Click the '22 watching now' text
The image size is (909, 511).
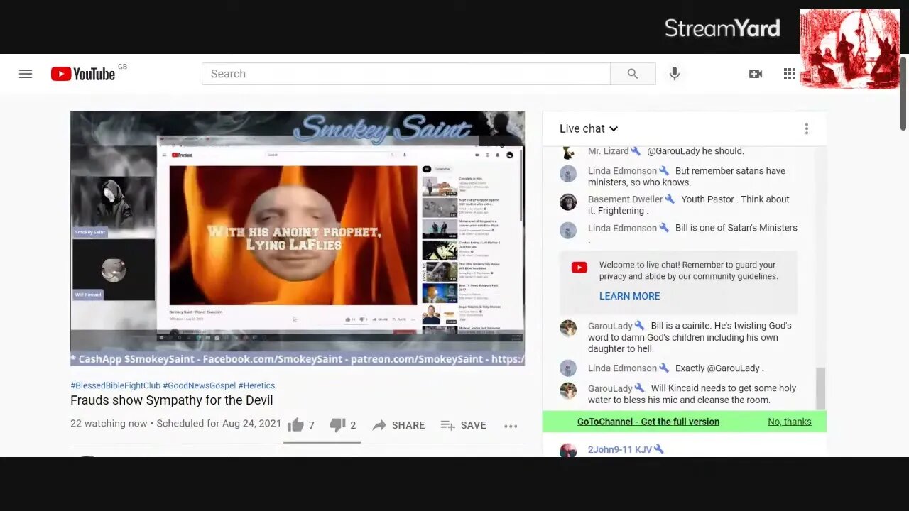tap(109, 424)
